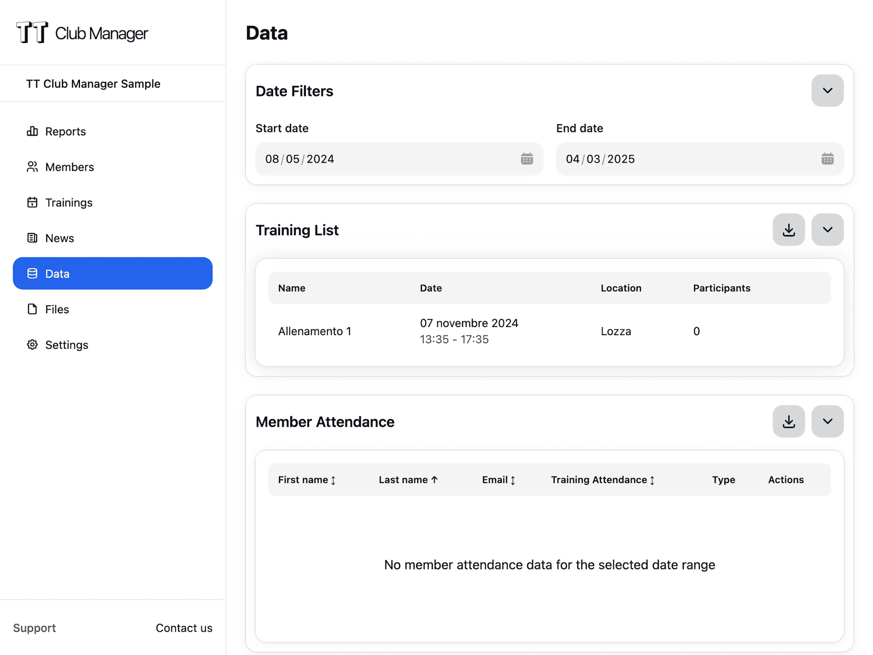Screen dimensions: 873x655
Task: Collapse the Date Filters section
Action: [827, 91]
